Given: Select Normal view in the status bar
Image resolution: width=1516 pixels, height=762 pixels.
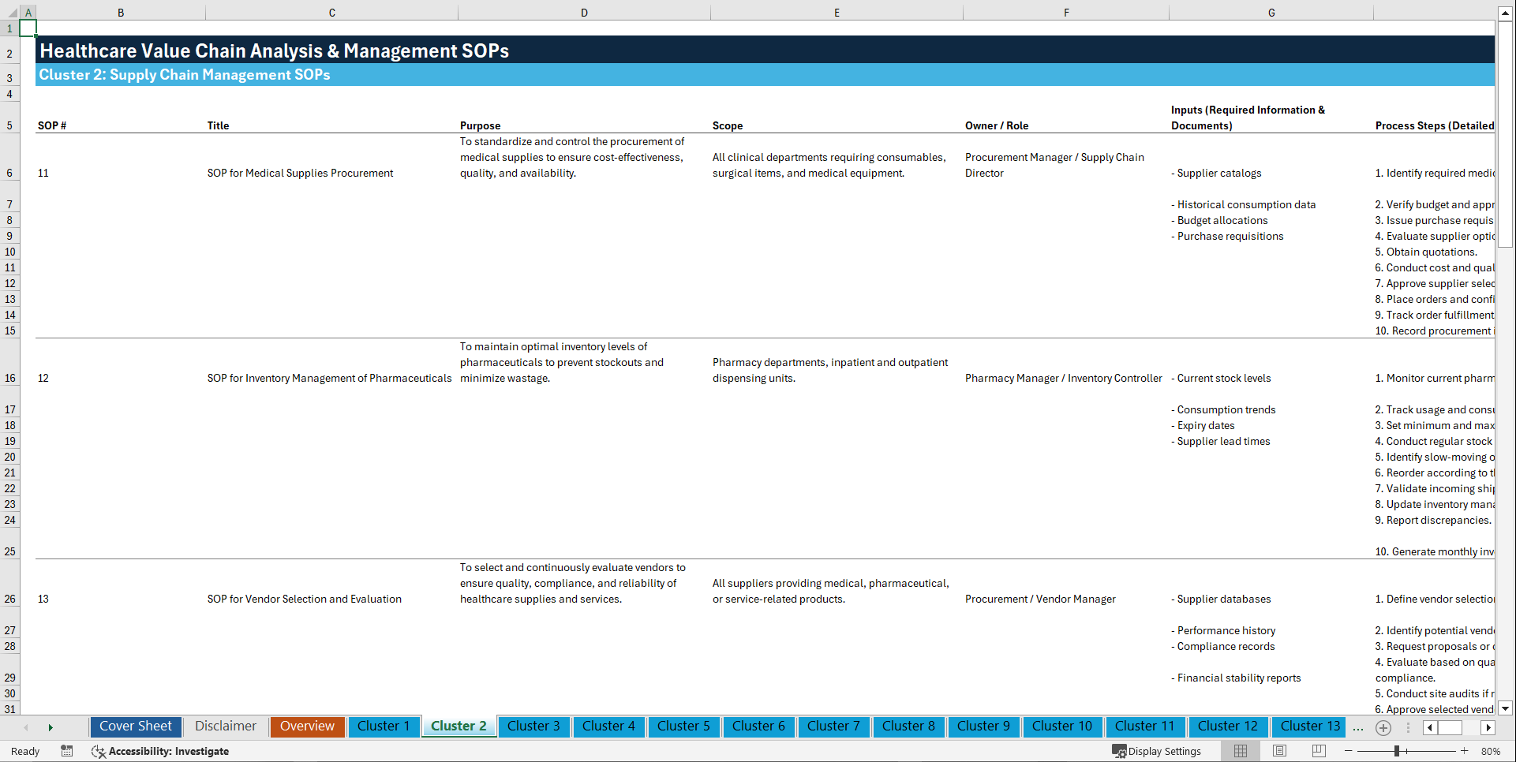Looking at the screenshot, I should (x=1240, y=751).
